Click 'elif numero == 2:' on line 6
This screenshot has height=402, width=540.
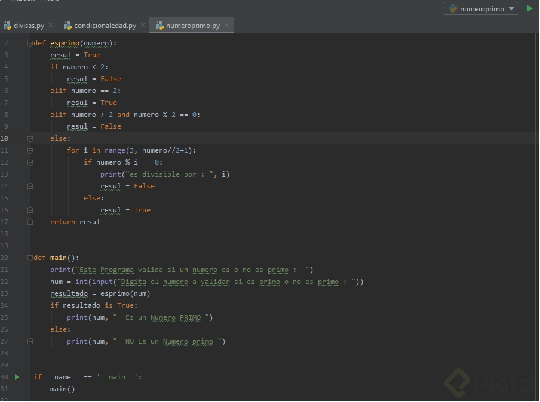(x=85, y=91)
